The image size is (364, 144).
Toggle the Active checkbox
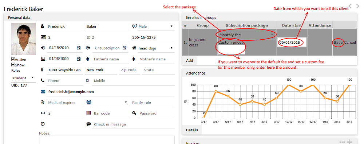(13, 59)
